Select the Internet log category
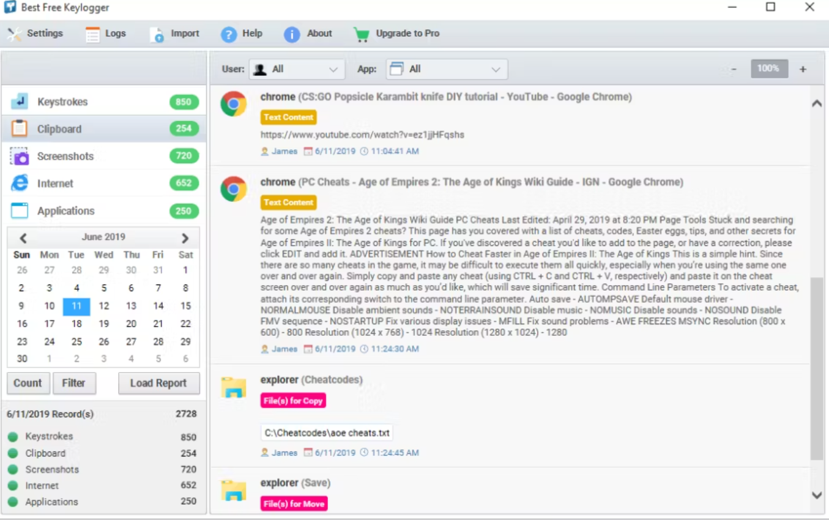The image size is (829, 520). 104,184
